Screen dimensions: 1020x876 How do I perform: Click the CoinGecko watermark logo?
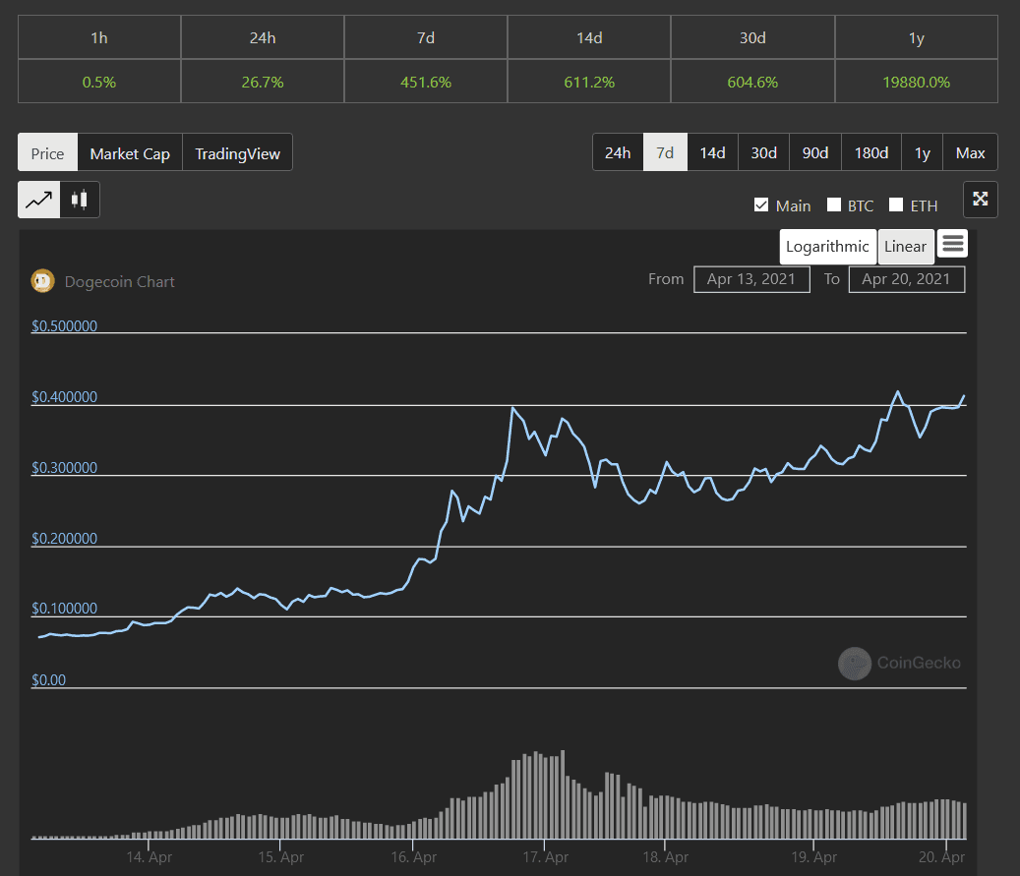pos(854,663)
